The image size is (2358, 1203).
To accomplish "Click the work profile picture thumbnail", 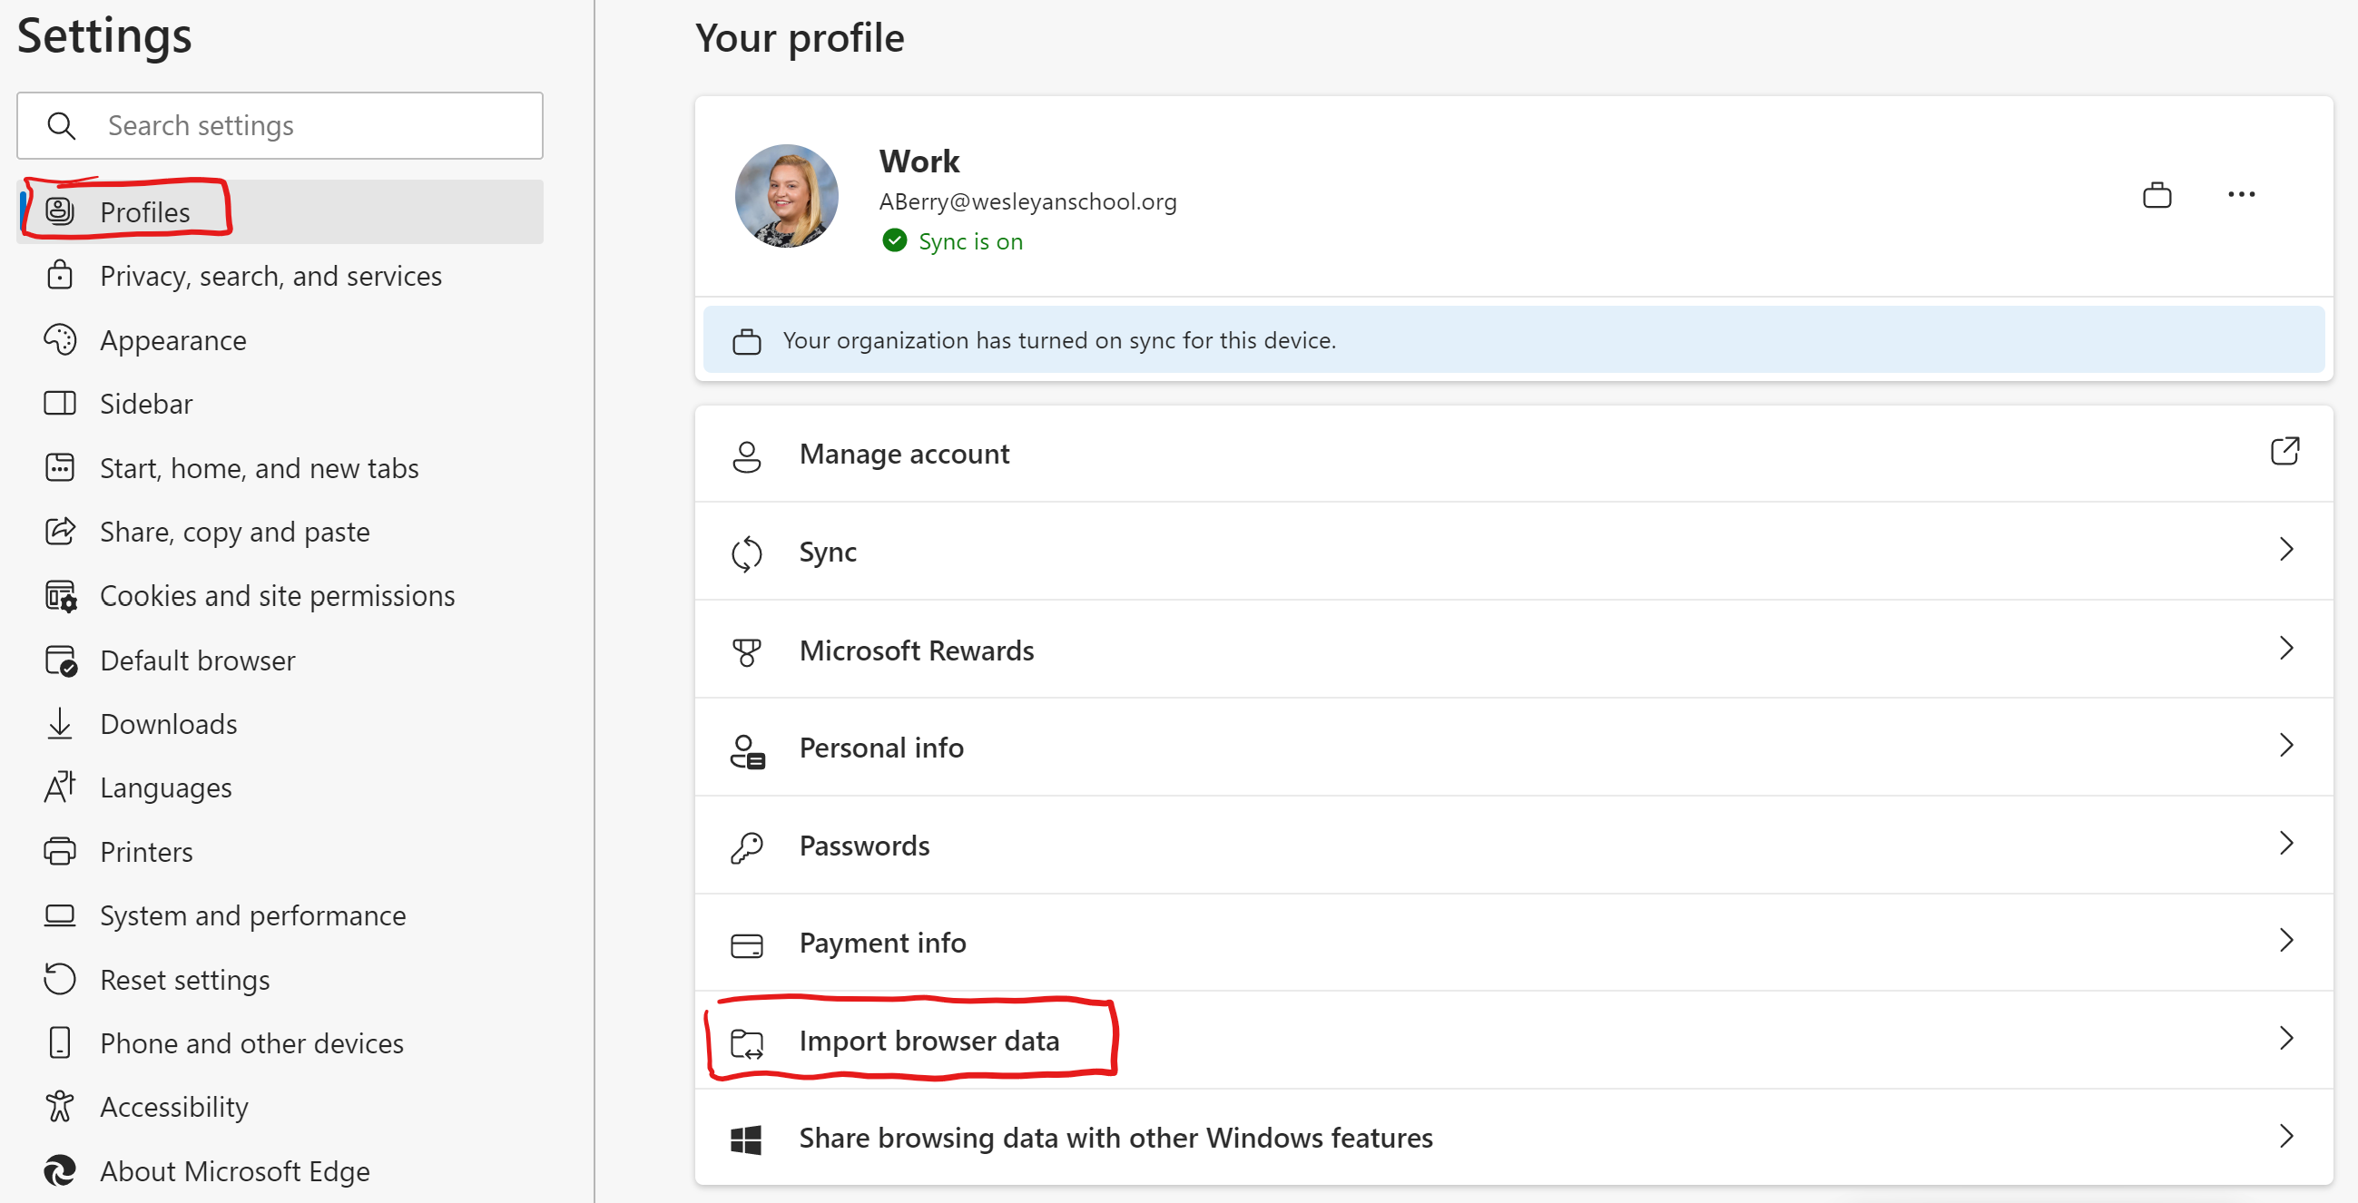I will pos(785,195).
